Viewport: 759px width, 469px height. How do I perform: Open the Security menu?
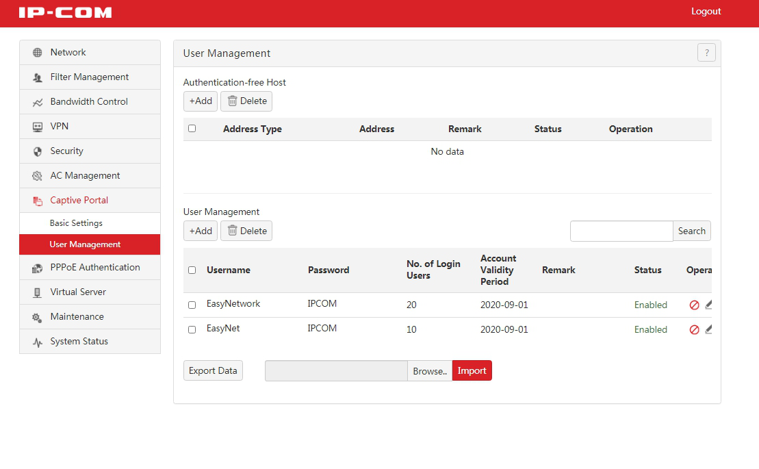point(90,151)
